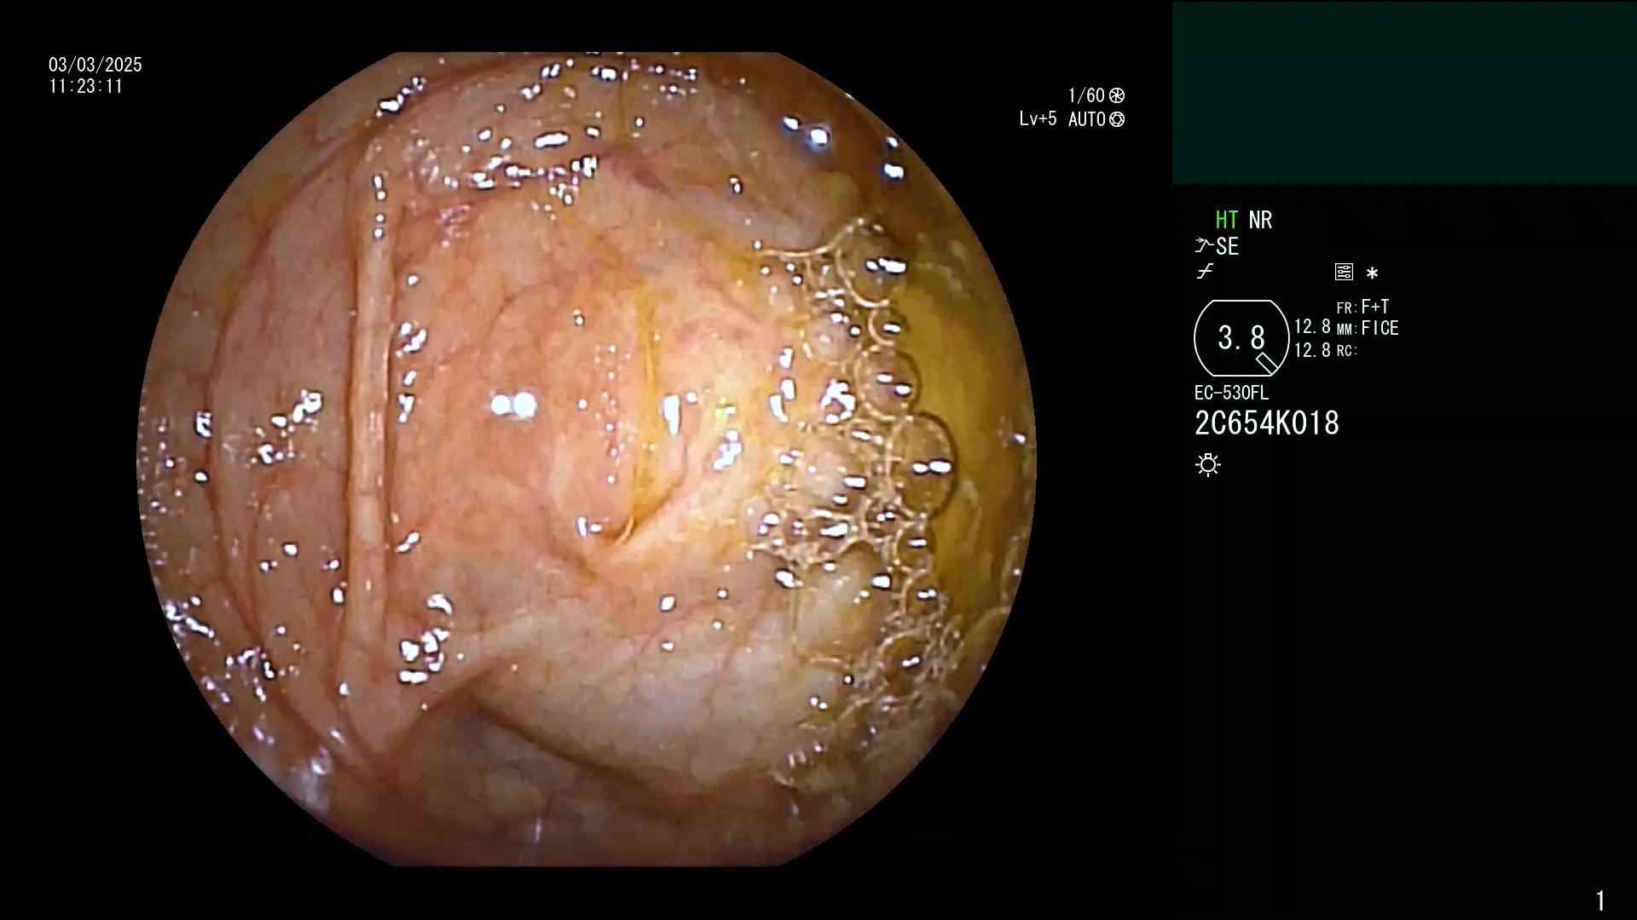Click the date 03/03/2025
The height and width of the screenshot is (920, 1637).
point(95,65)
